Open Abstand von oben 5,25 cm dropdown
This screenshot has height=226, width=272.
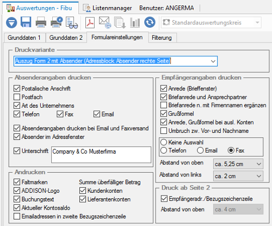[238, 164]
